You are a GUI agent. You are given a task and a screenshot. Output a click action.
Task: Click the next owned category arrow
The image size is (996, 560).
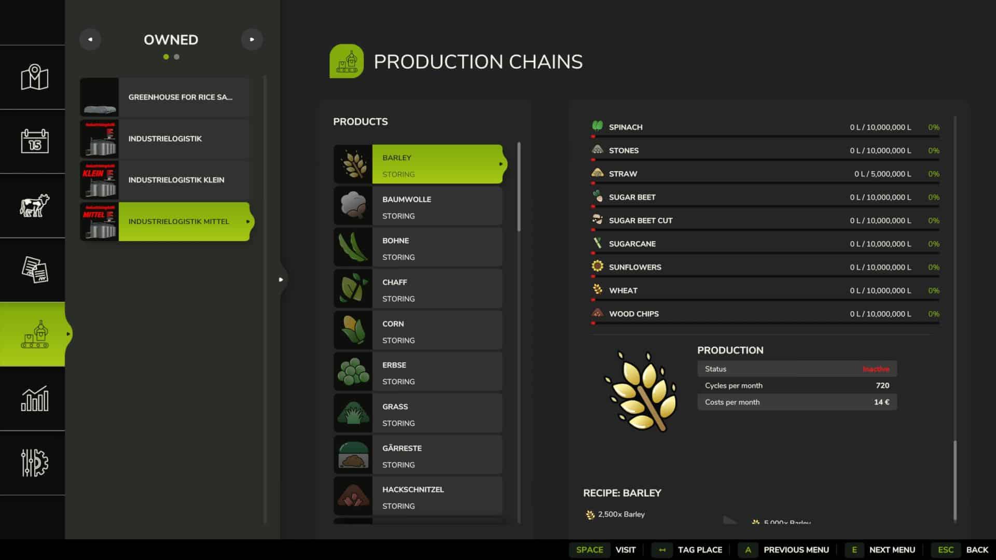pyautogui.click(x=252, y=39)
